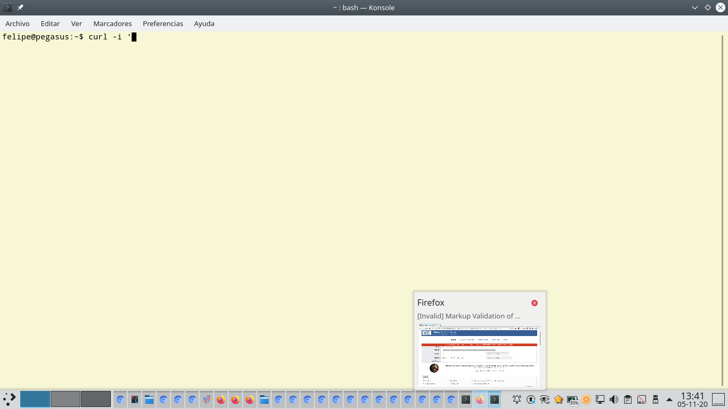Click the Firefox Markup Validation thumbnail

480,355
